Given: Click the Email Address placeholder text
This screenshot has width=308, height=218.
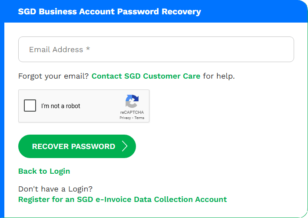Looking at the screenshot, I should [x=60, y=50].
